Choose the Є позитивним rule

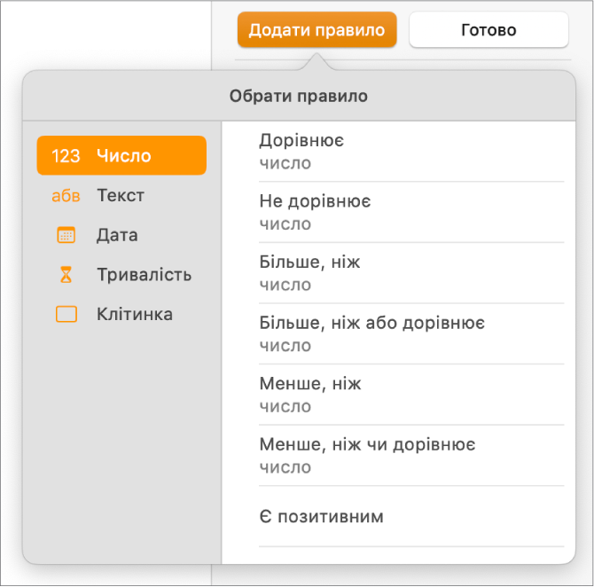pyautogui.click(x=411, y=517)
